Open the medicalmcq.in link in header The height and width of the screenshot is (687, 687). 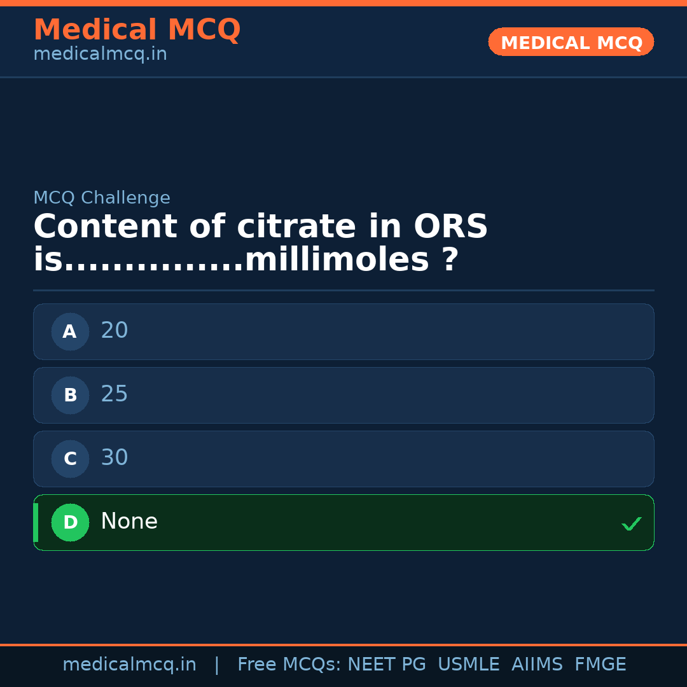(x=100, y=53)
